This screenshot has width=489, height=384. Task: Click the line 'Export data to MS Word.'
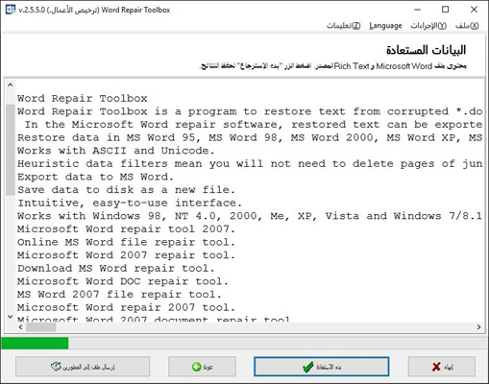tap(95, 177)
